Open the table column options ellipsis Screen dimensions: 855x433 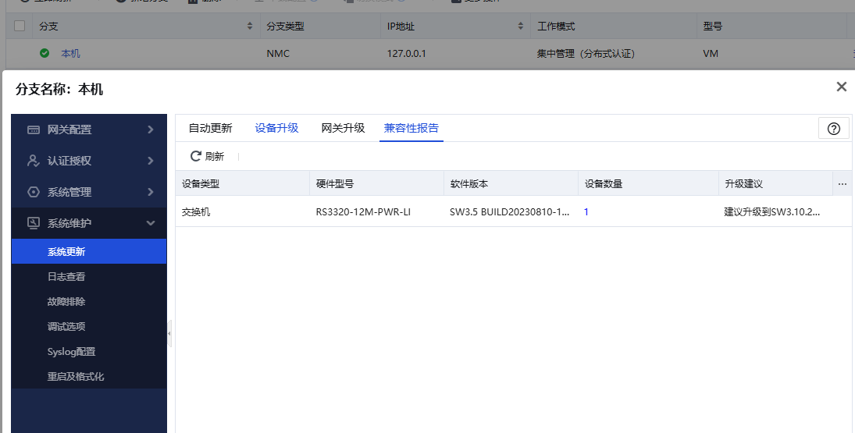(842, 184)
